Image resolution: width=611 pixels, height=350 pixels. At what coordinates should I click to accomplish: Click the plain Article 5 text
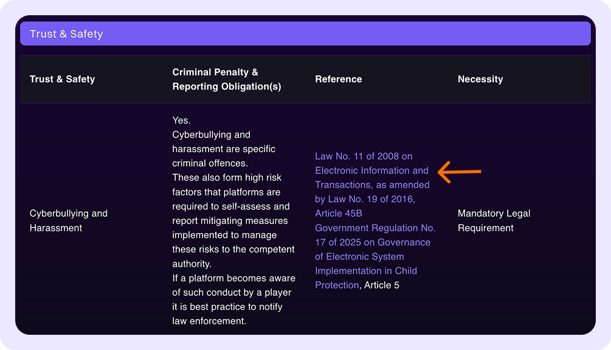click(x=381, y=285)
